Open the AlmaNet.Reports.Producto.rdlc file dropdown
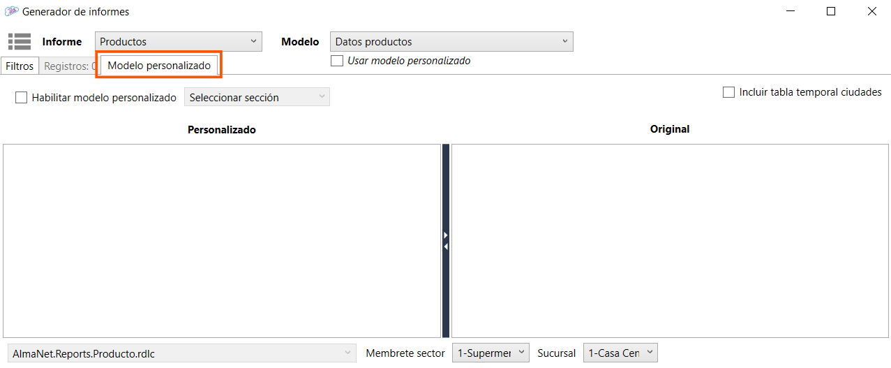 181,353
